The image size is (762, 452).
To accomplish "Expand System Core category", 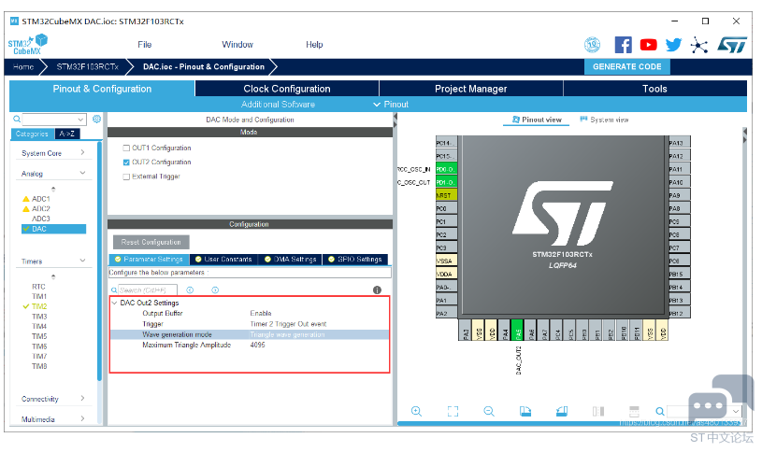I will (53, 153).
